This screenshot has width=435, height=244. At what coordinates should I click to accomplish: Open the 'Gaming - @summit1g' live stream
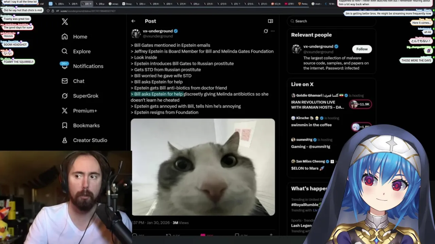point(311,147)
